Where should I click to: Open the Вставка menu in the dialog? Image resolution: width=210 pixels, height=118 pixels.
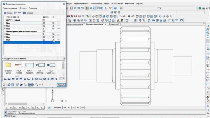(23, 8)
